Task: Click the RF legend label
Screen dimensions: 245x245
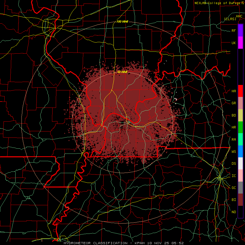Action: (x=234, y=31)
